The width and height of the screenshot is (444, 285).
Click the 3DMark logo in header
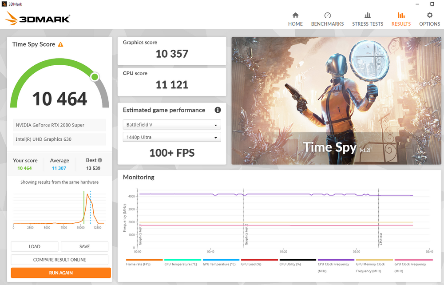pos(38,19)
